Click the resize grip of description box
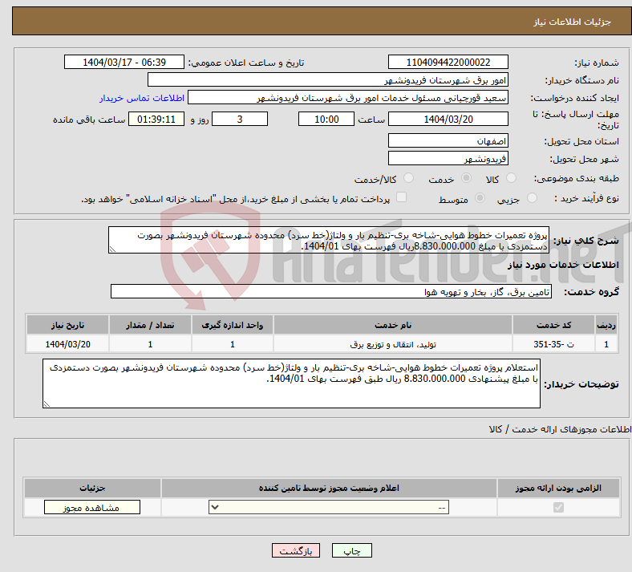 (112, 249)
